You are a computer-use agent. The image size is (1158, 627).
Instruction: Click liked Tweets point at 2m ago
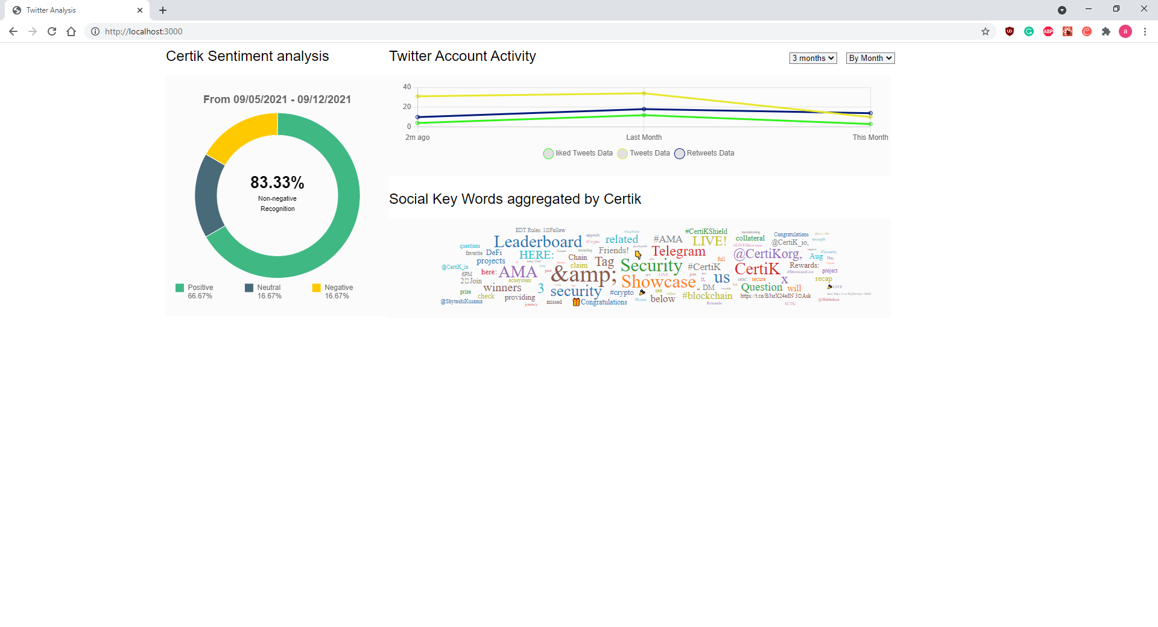click(x=417, y=123)
